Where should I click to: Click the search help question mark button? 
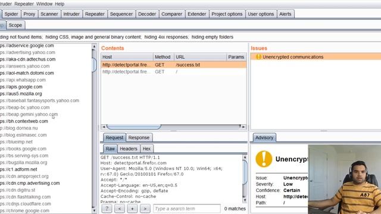pos(107,209)
